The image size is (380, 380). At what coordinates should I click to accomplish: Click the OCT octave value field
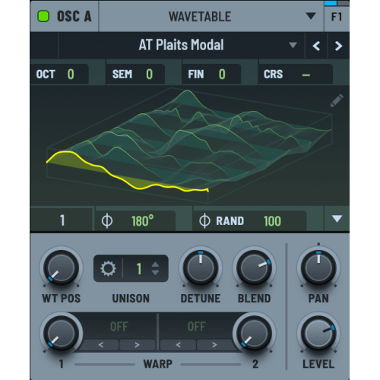click(59, 74)
